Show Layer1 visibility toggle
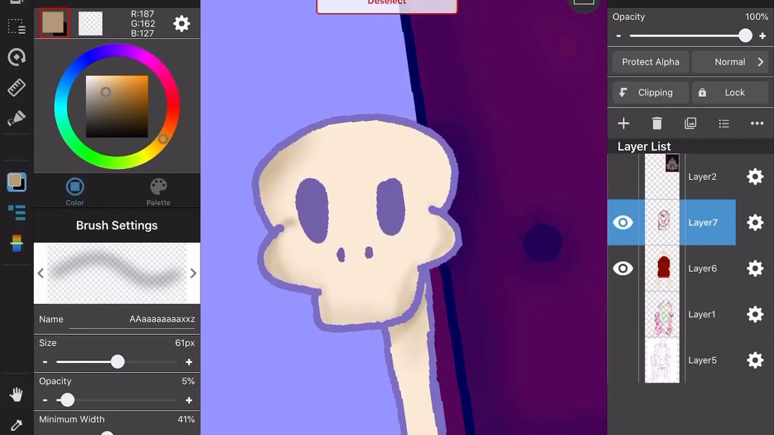Image resolution: width=774 pixels, height=435 pixels. (x=623, y=314)
